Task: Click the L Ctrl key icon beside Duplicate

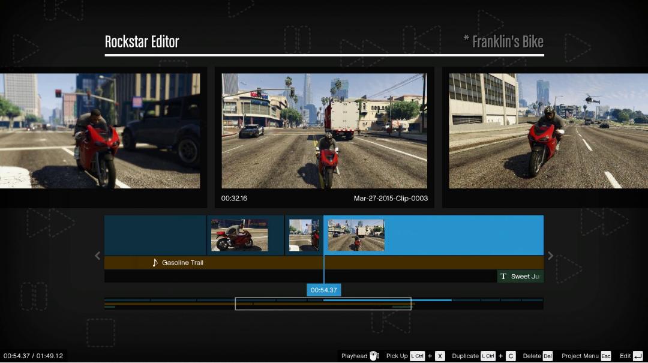Action: tap(488, 356)
